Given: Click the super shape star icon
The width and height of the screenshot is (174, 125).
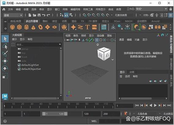Looking at the screenshot, I should [73, 27].
